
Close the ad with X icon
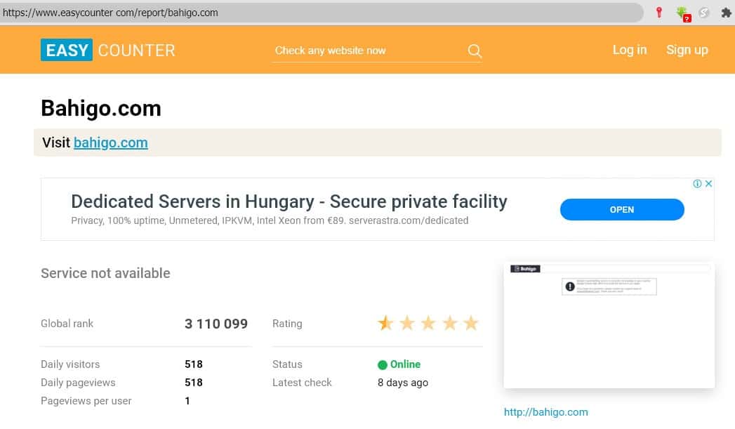pos(709,184)
